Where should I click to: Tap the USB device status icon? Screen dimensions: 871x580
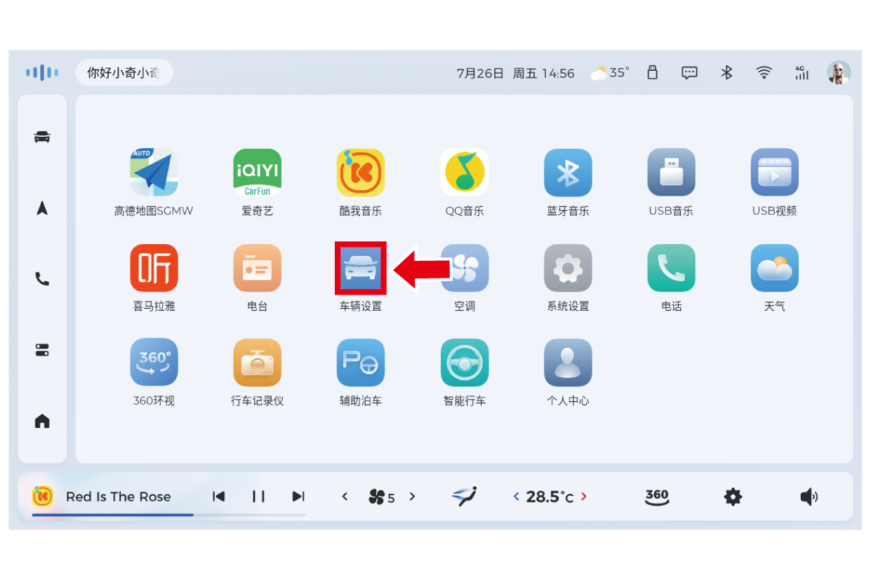653,72
